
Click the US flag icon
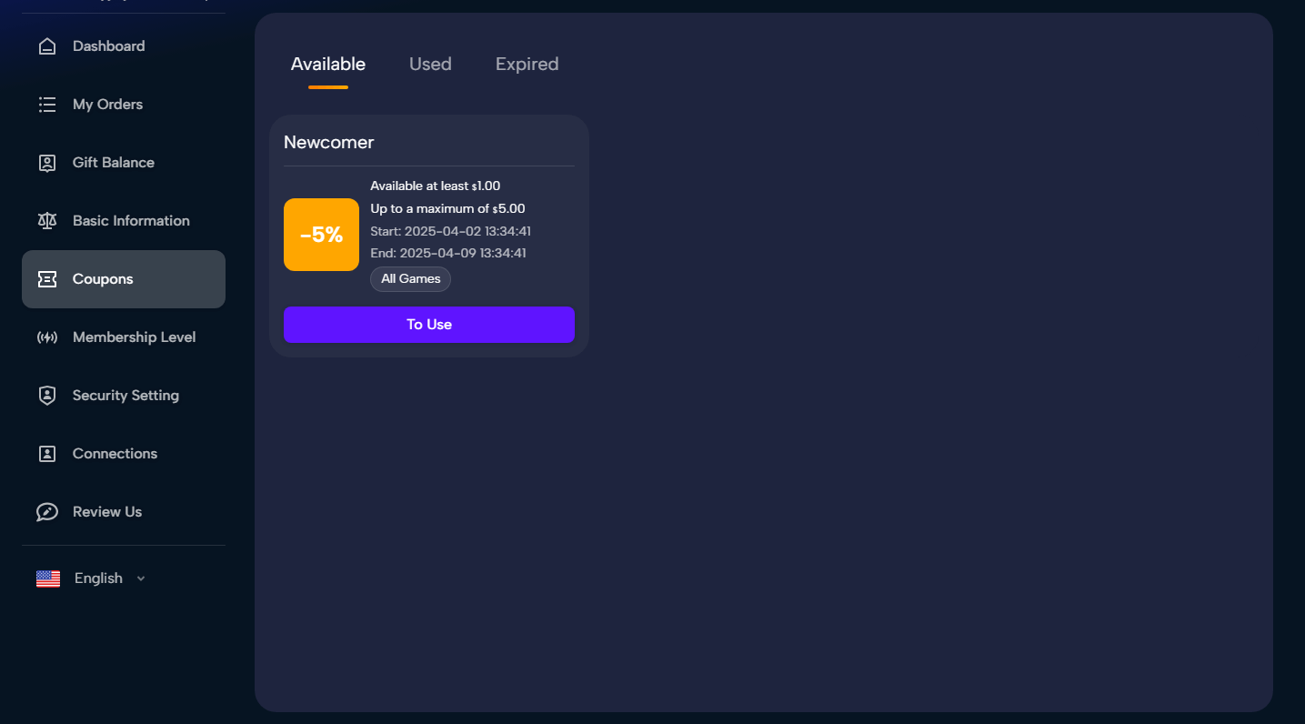pos(48,578)
